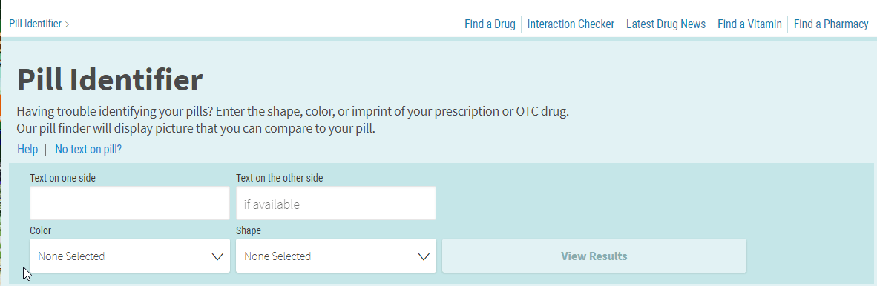Open the Color dropdown showing None Selected
Screen dimensions: 877x286
click(x=130, y=256)
